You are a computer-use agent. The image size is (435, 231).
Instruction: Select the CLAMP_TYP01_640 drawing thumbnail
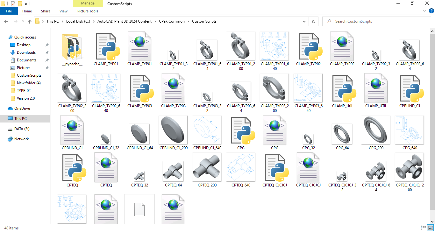point(275,46)
